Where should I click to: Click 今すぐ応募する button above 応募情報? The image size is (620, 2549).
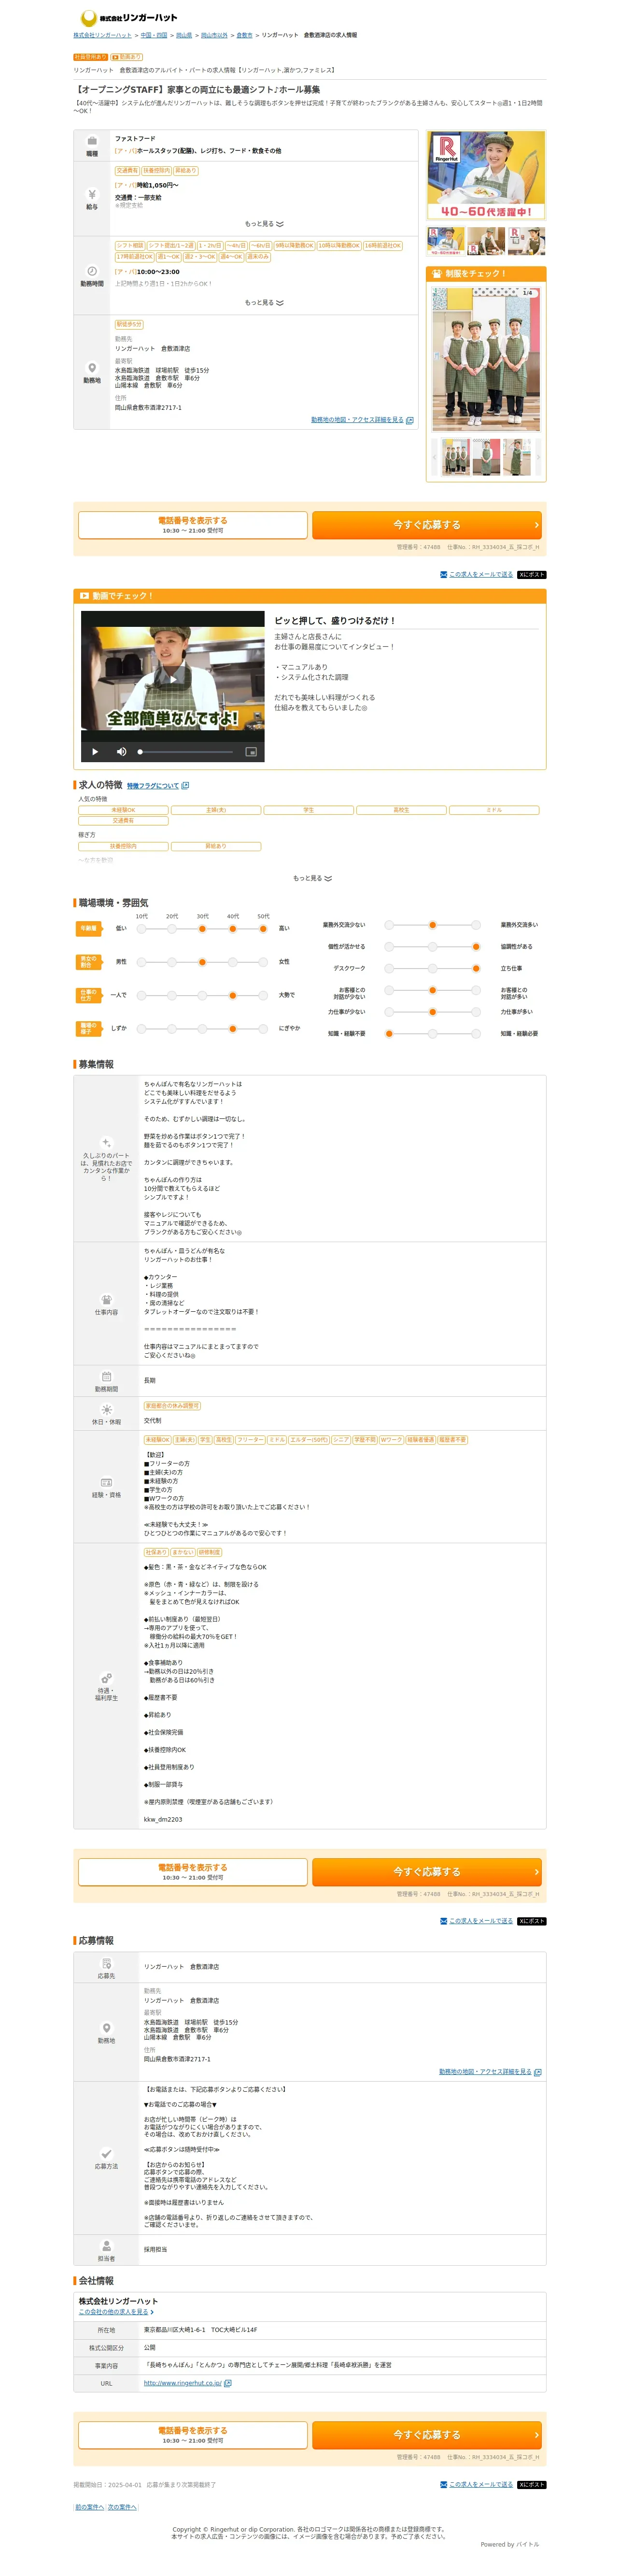click(427, 1871)
